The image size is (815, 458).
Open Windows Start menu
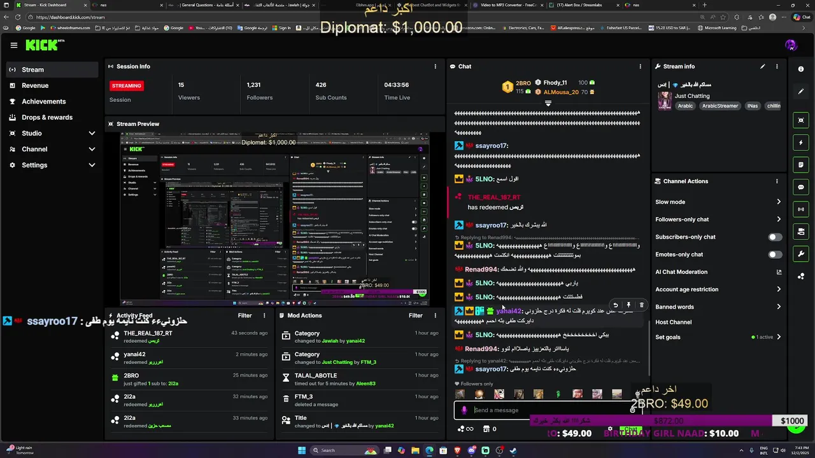pyautogui.click(x=302, y=450)
